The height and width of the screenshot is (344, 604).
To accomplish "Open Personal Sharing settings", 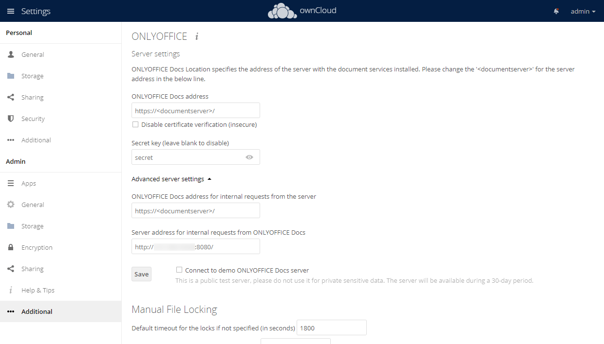I will [x=32, y=97].
